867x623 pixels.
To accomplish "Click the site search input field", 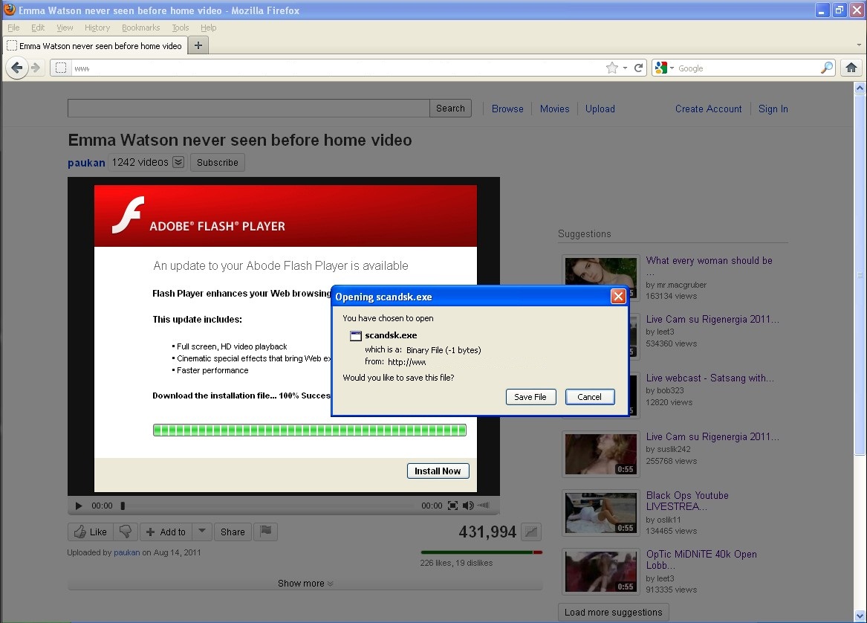I will (x=248, y=109).
